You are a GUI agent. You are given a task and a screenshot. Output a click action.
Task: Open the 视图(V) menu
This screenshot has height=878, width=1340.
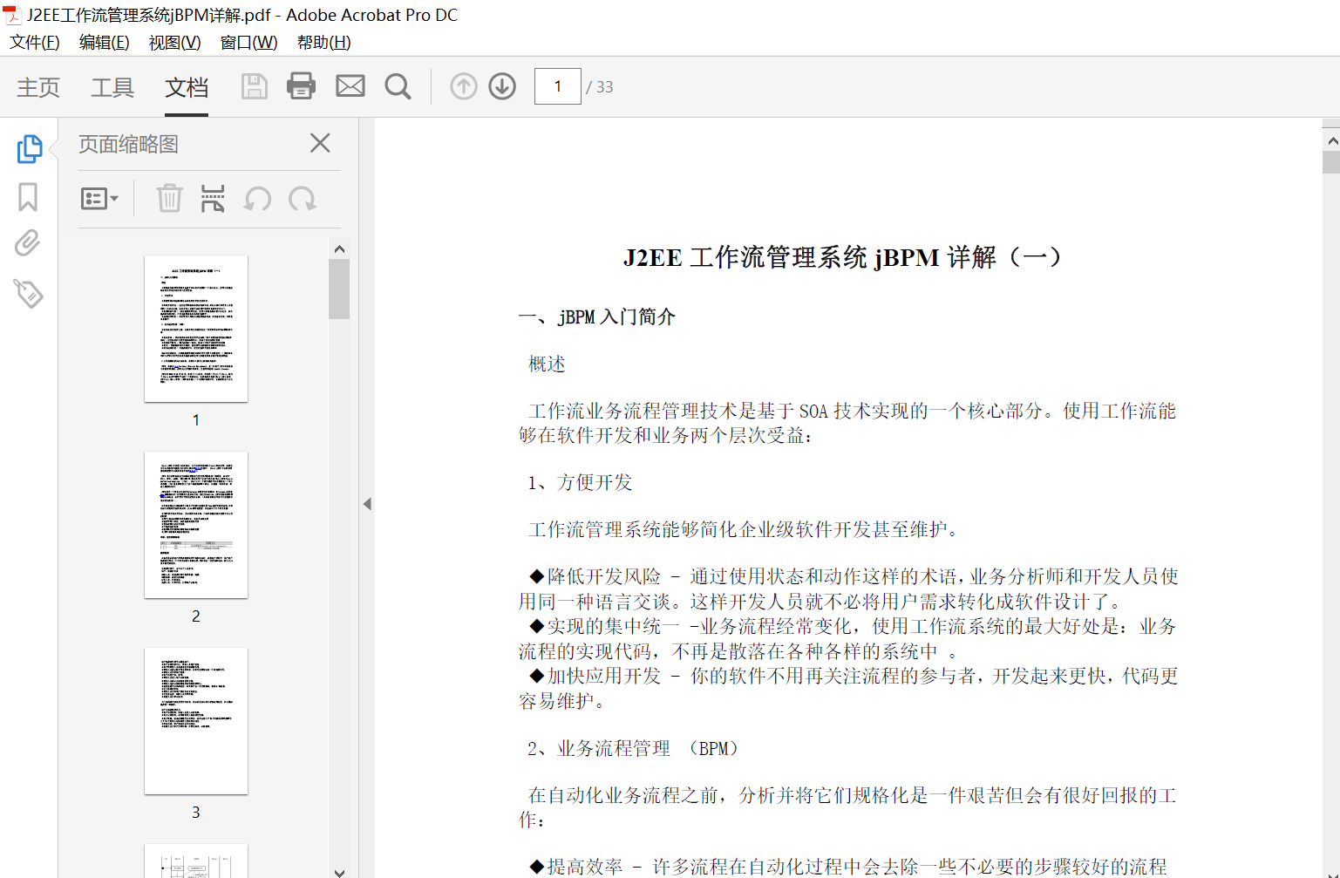[x=174, y=43]
